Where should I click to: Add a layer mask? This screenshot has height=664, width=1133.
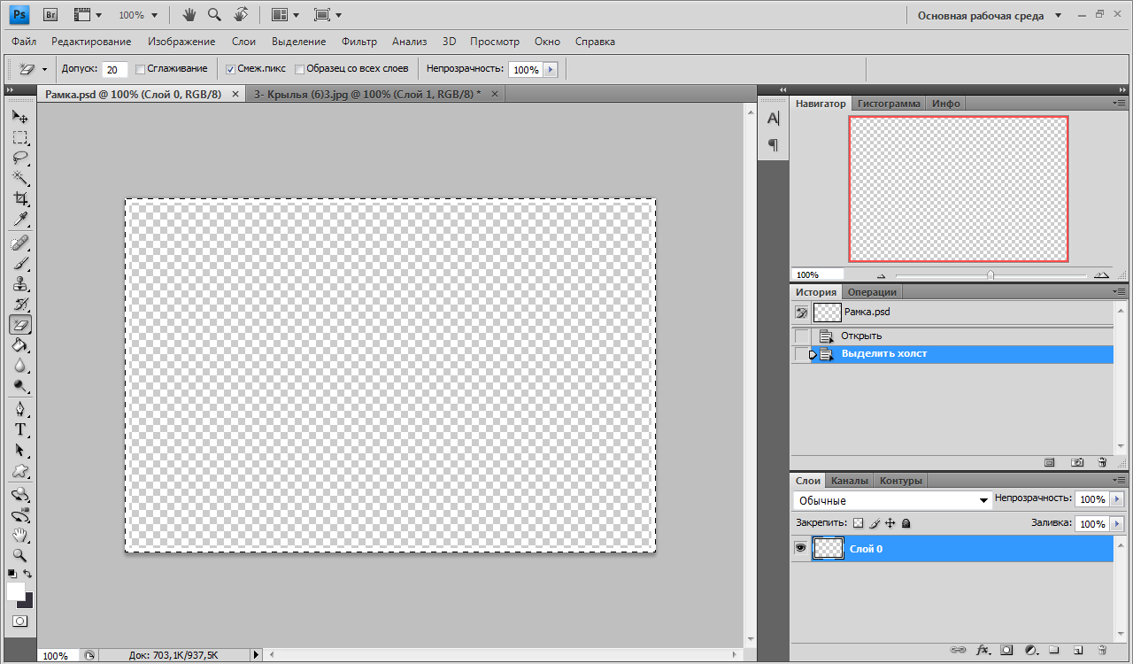(x=1006, y=650)
